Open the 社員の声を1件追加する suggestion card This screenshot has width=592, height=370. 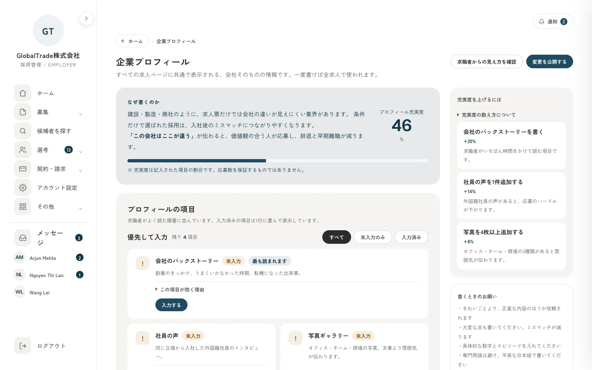[x=511, y=196]
